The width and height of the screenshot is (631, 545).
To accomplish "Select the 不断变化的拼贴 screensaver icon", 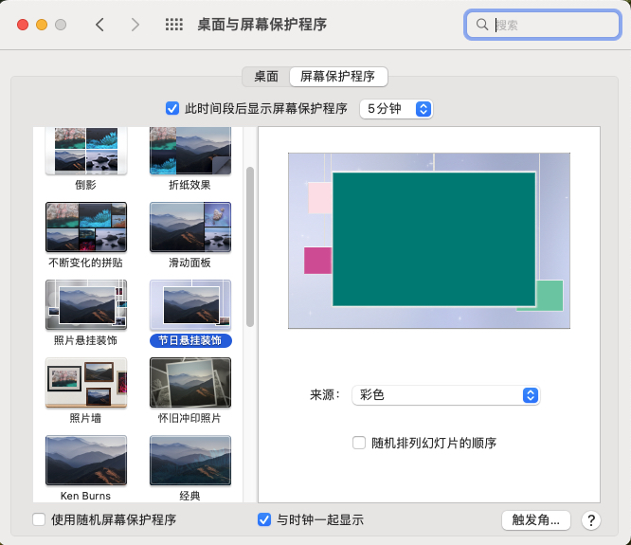I will (x=85, y=227).
